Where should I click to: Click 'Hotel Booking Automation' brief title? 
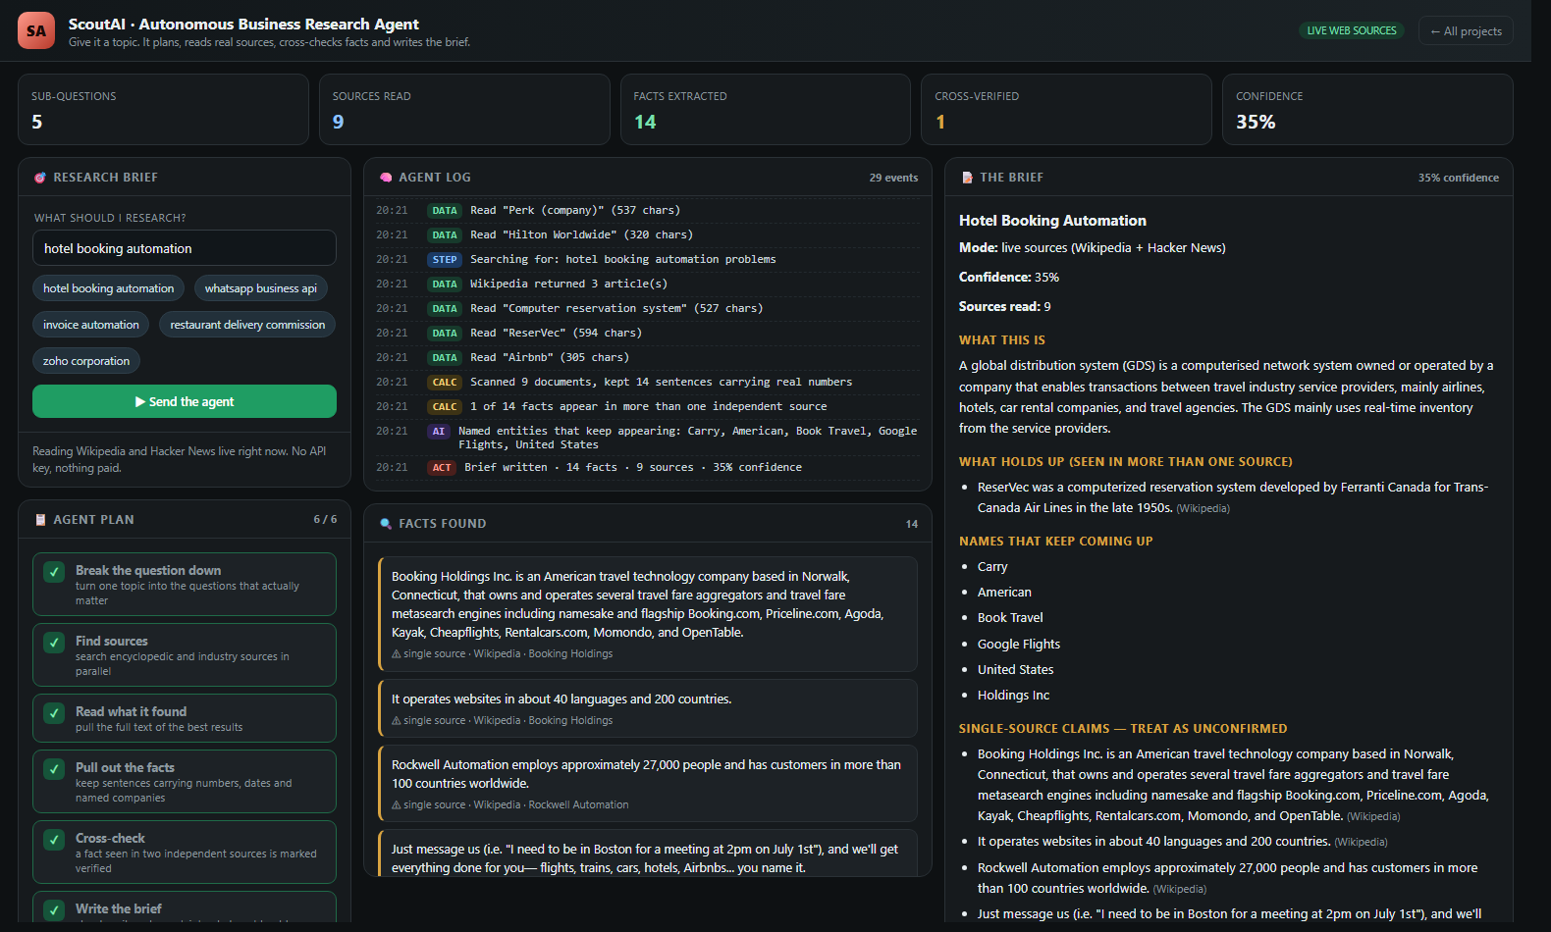point(1052,221)
